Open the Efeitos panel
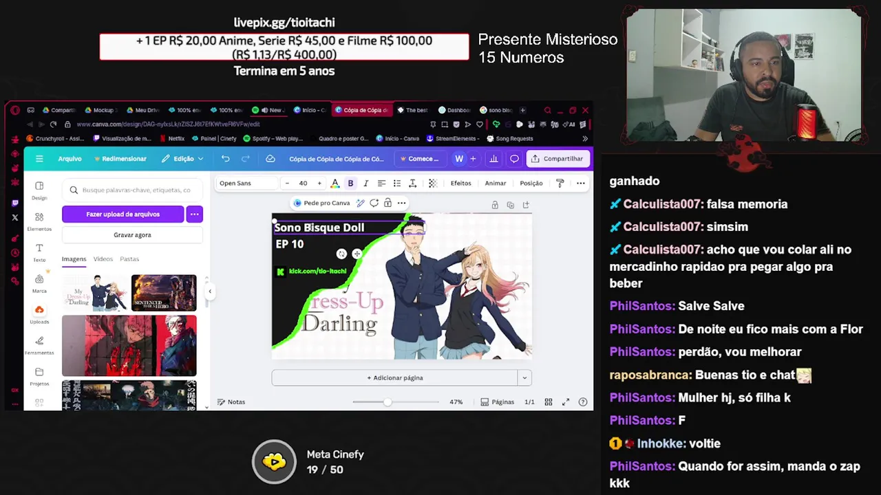The width and height of the screenshot is (881, 495). [461, 184]
